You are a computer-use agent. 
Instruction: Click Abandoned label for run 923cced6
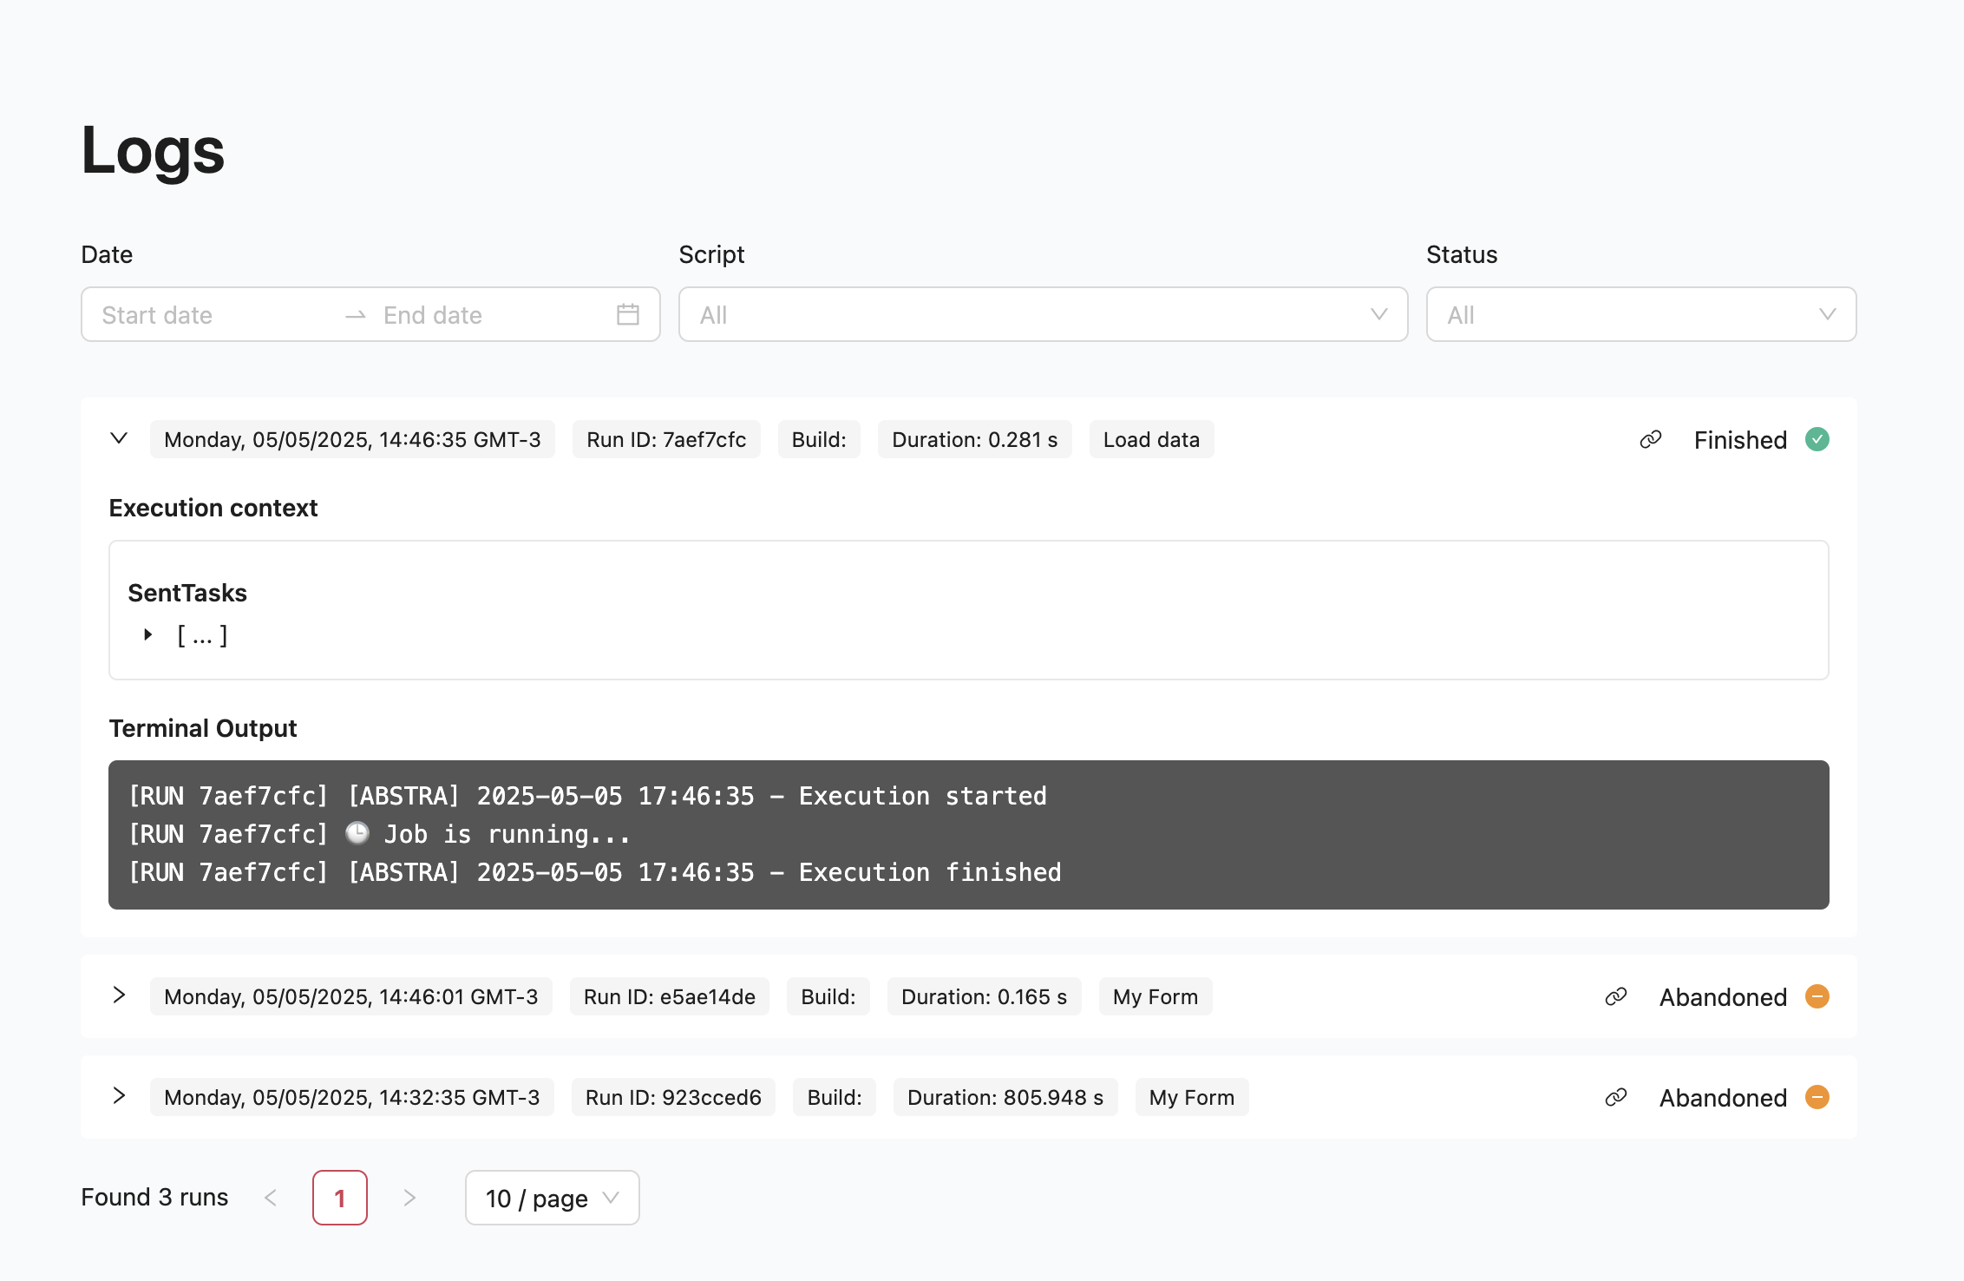(x=1723, y=1099)
